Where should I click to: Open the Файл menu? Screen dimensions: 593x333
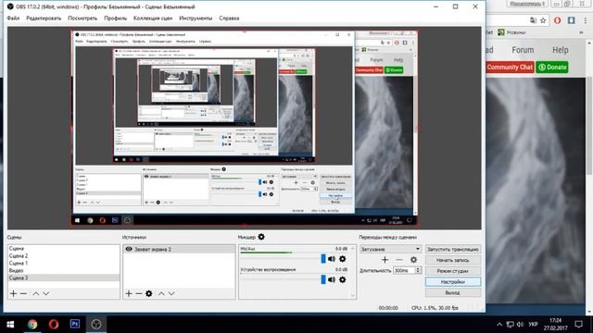pos(13,18)
